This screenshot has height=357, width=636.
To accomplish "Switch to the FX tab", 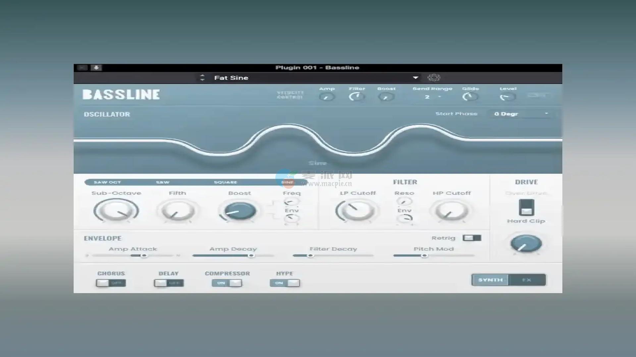I will click(x=527, y=280).
